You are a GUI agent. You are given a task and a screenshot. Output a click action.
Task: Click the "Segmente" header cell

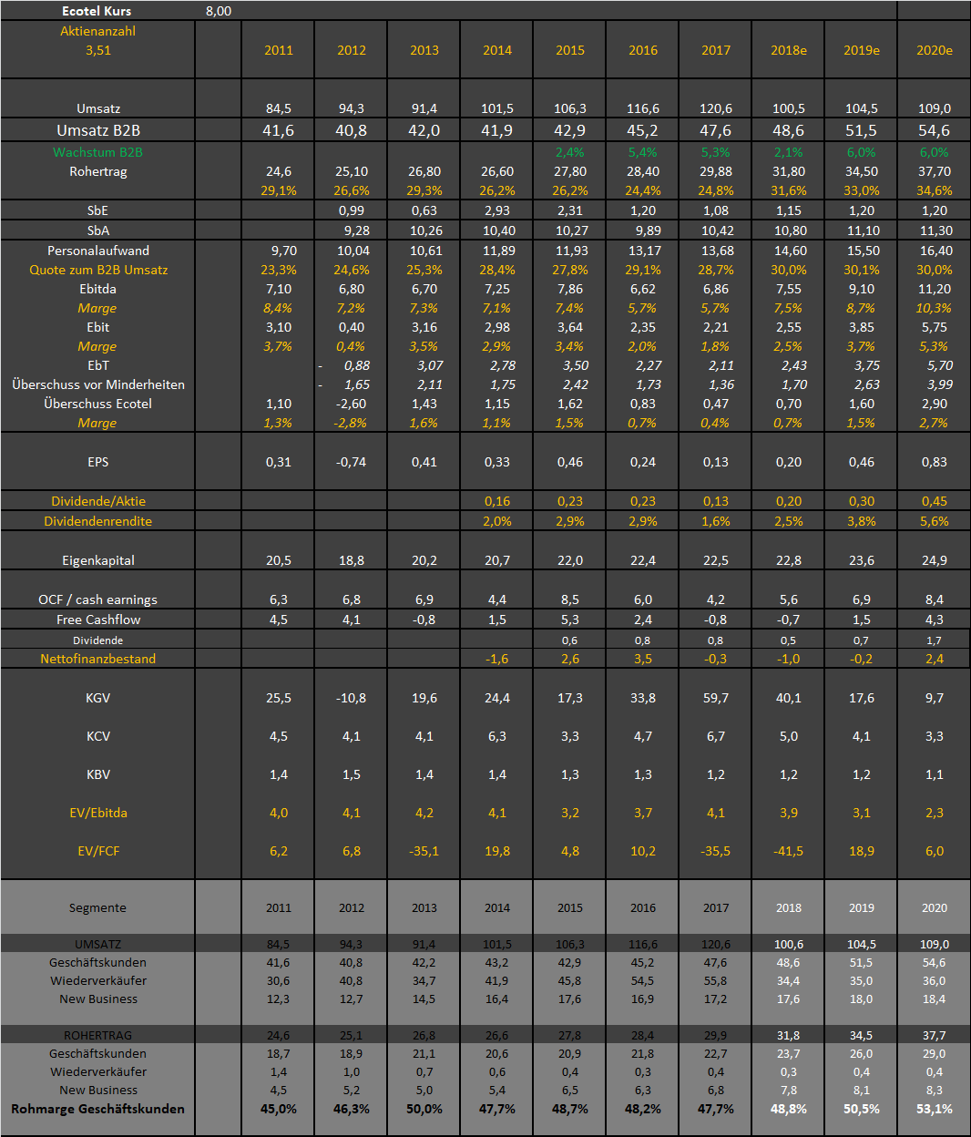pos(97,907)
